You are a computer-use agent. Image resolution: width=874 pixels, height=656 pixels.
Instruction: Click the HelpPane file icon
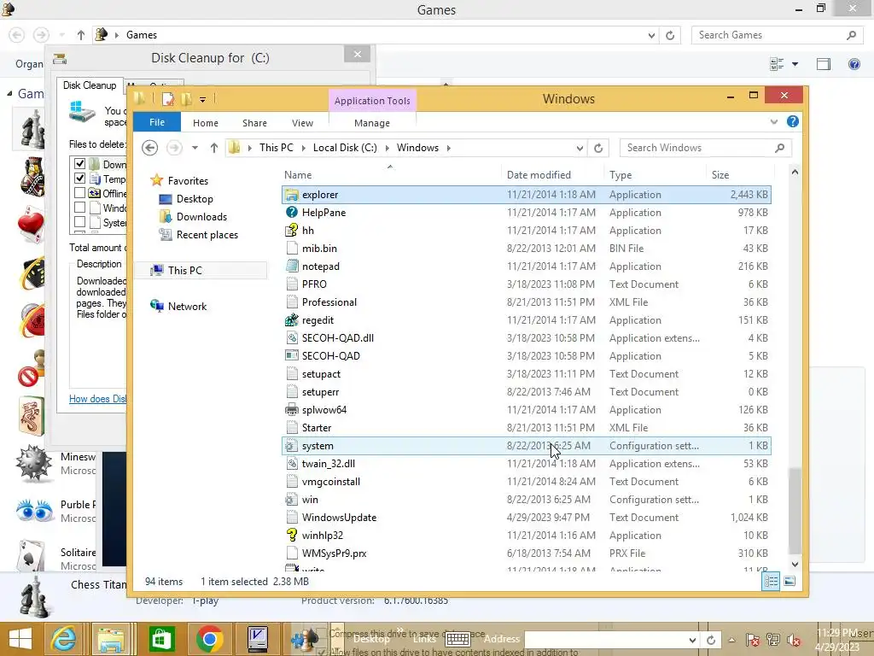click(292, 213)
